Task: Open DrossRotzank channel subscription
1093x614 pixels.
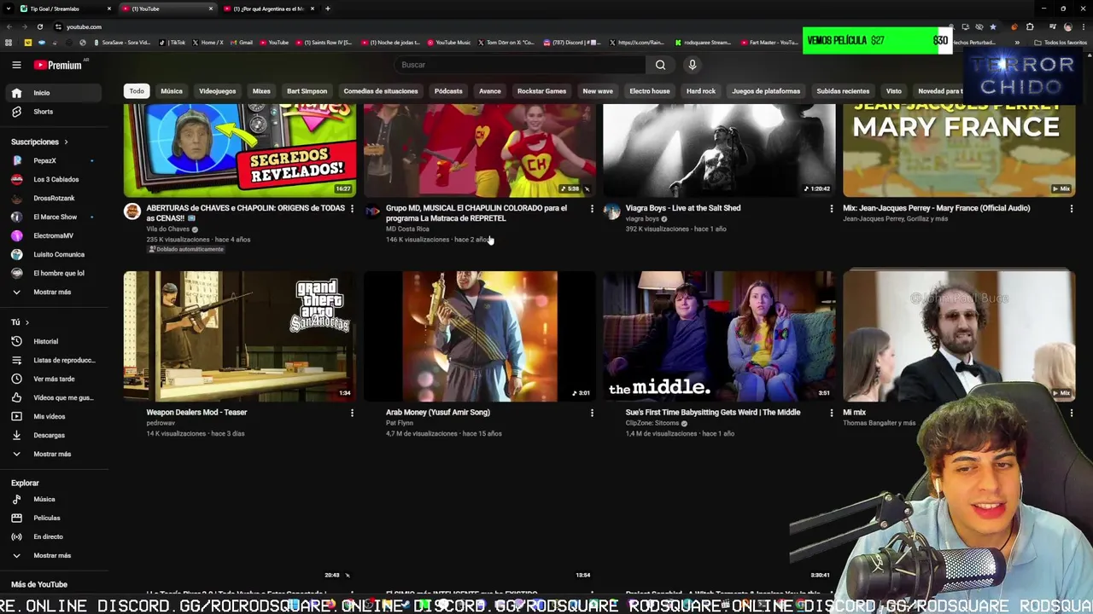Action: pos(53,198)
